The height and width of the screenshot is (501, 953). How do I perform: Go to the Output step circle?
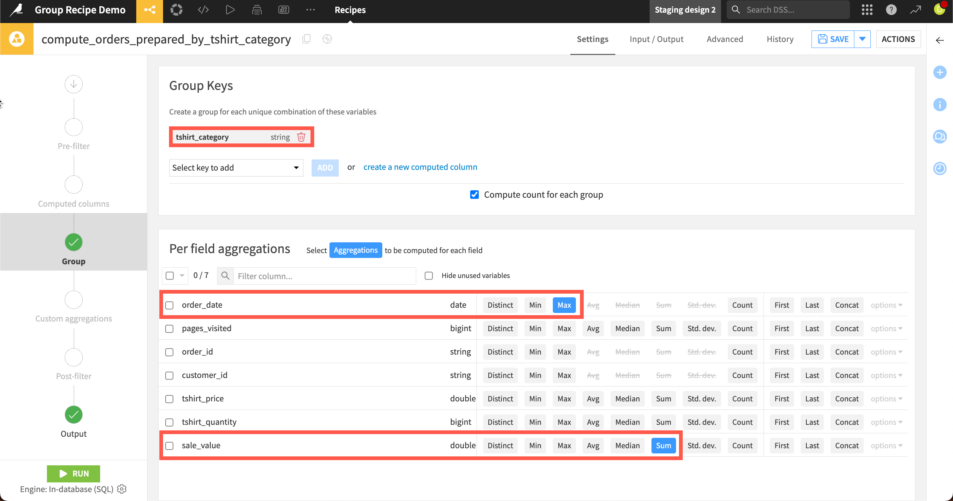(x=74, y=415)
